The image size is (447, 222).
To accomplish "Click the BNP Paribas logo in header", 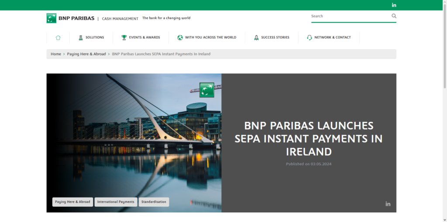I will [x=52, y=18].
